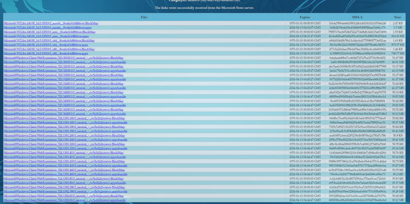Image resolution: width=410 pixels, height=204 pixels.
Task: Open VCLibs arm64 appx download link
Action: pos(48,28)
